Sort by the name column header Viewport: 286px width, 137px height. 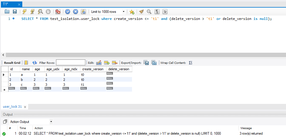26,69
